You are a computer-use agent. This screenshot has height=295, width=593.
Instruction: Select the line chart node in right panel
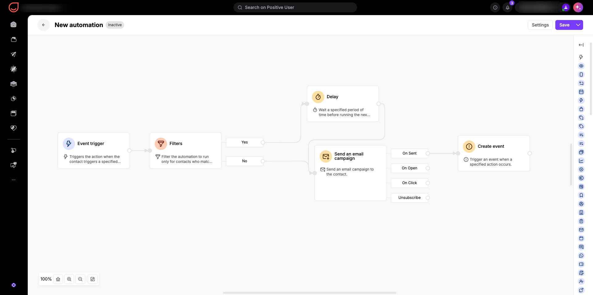tap(581, 161)
